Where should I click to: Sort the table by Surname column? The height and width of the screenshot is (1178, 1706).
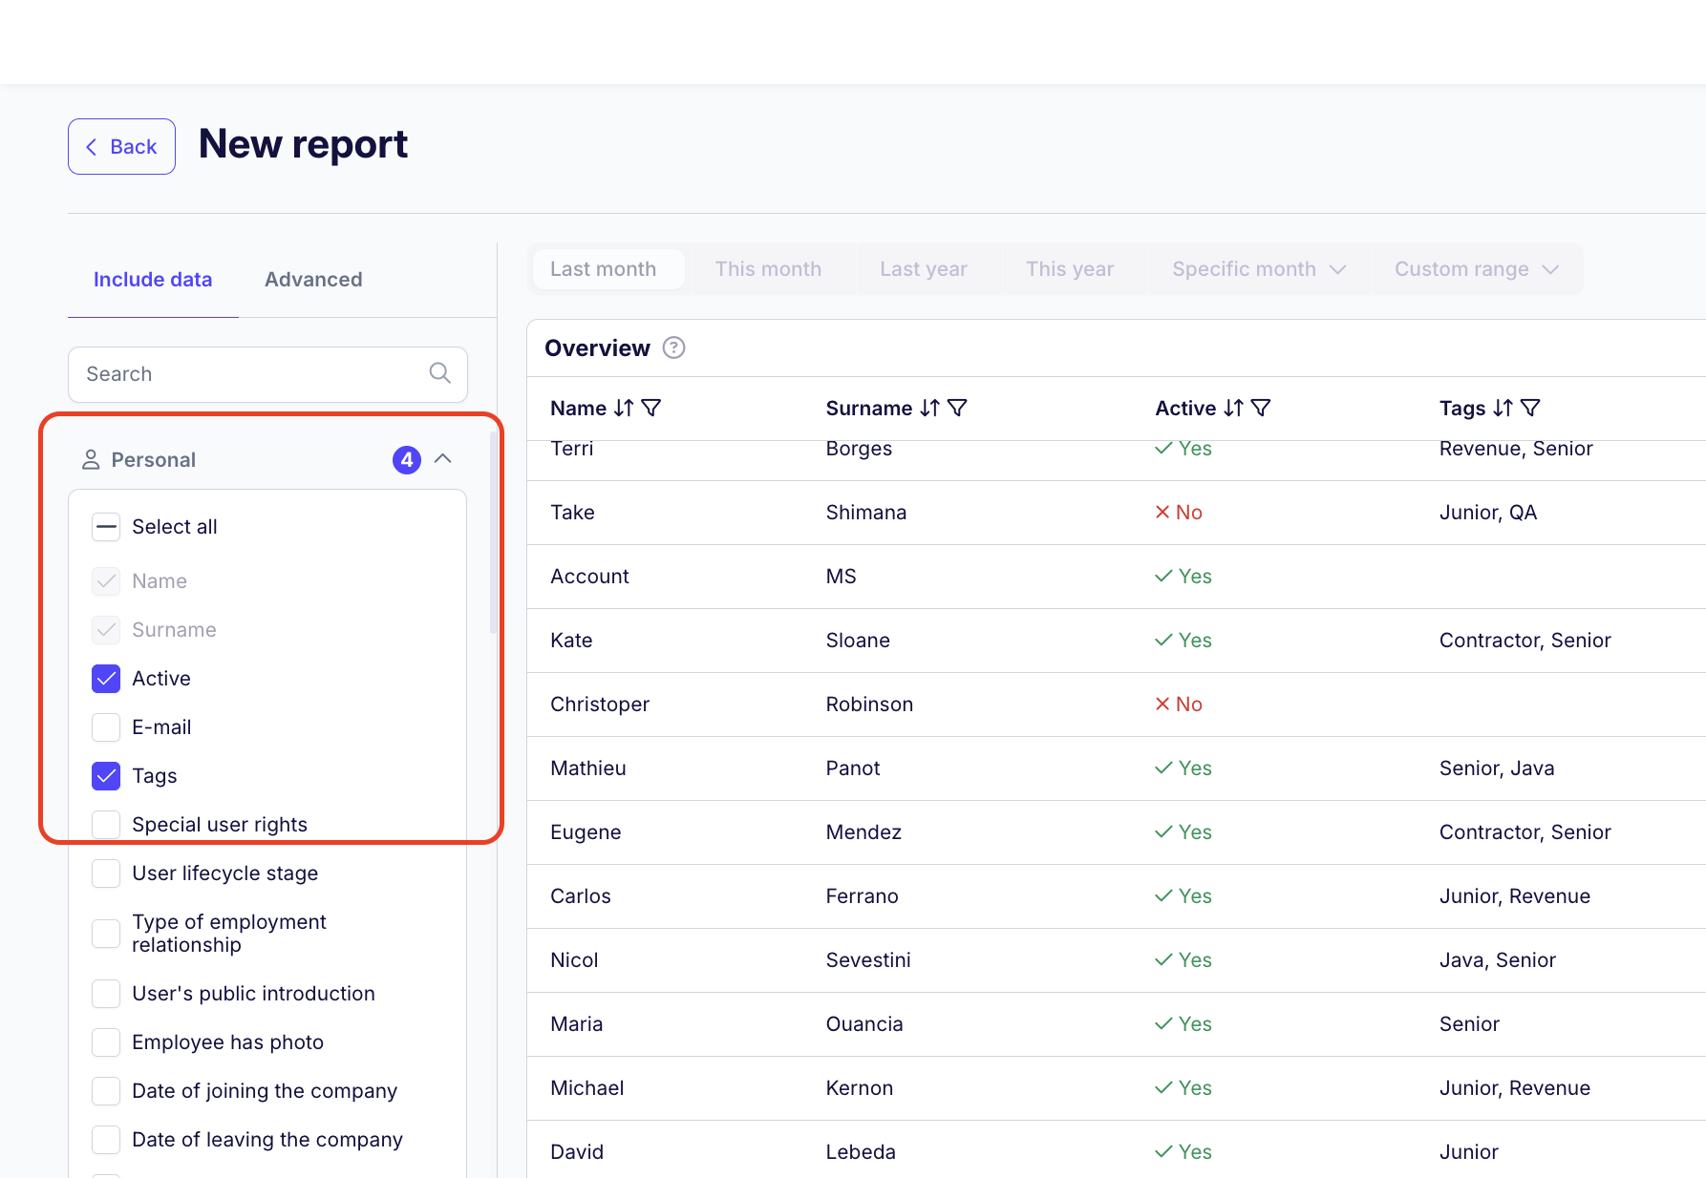[x=929, y=409]
